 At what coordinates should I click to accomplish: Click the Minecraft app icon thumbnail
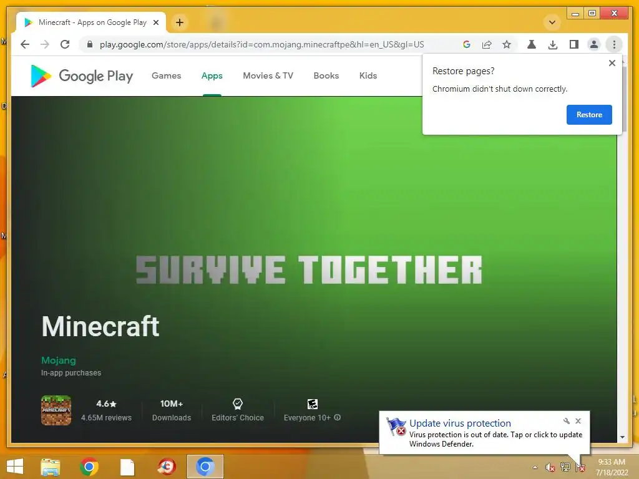[x=56, y=410]
